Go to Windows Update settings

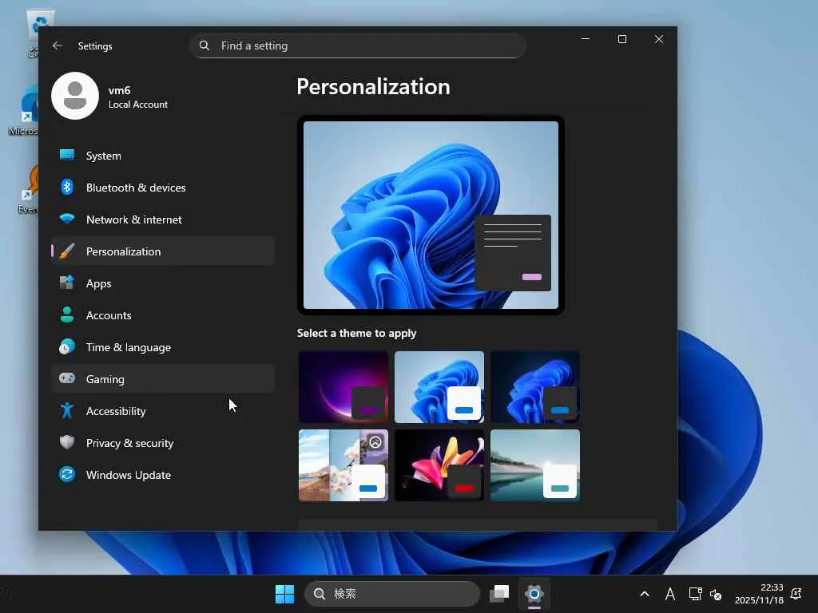128,475
